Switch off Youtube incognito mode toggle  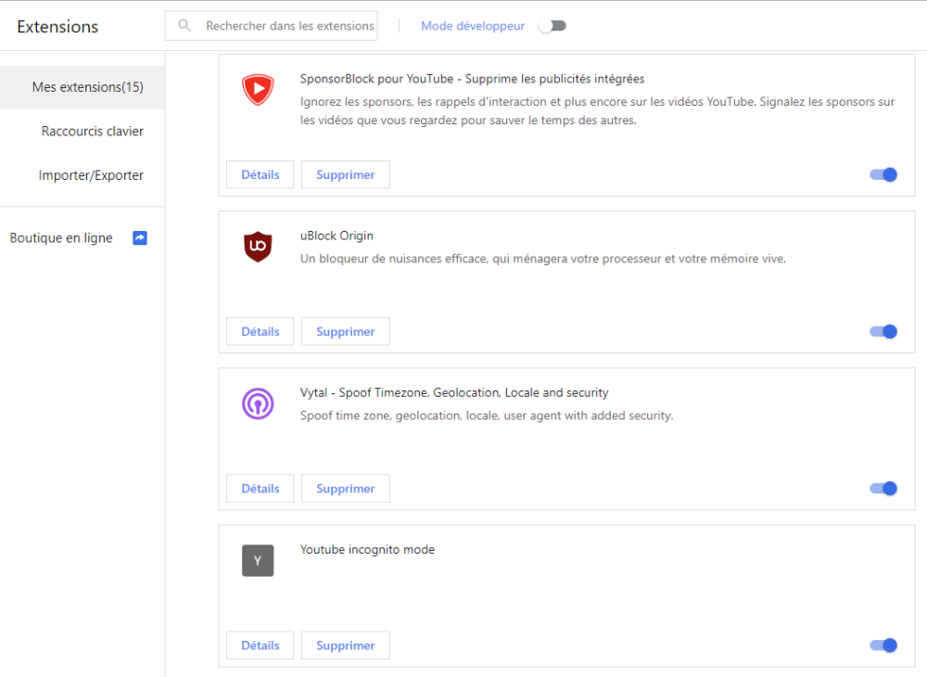[x=883, y=645]
